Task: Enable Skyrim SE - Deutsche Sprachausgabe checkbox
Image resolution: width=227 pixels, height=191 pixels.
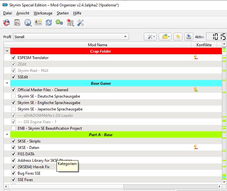Action: tap(13, 96)
